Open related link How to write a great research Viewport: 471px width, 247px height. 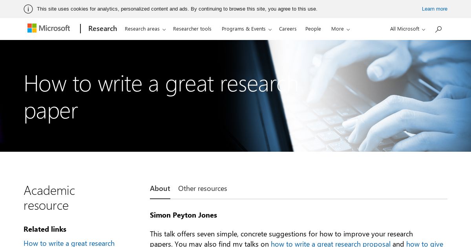coord(69,243)
